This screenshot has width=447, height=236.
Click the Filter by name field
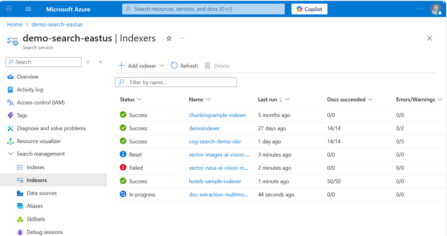click(x=176, y=82)
